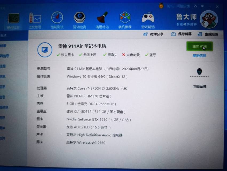Click the 鲁大师 mascot avatar
Screen dimensions: 227x171
[x=209, y=19]
